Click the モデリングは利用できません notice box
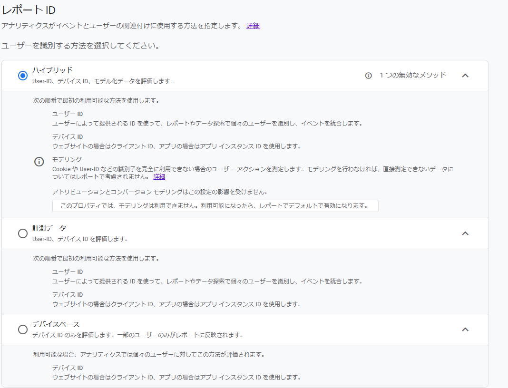 (215, 206)
